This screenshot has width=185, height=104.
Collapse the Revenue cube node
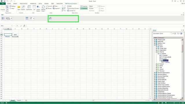pyautogui.click(x=155, y=45)
